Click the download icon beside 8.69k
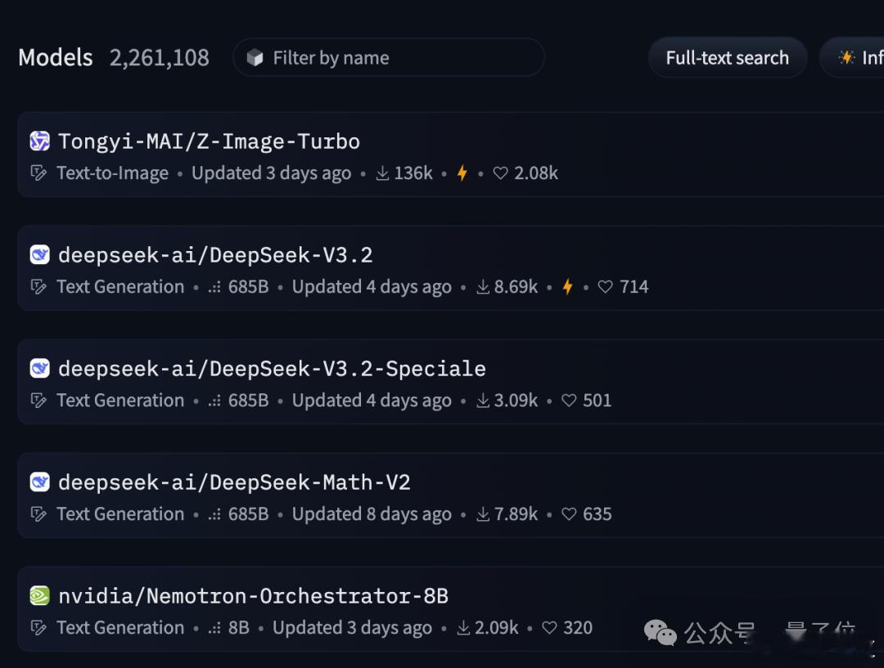 [483, 287]
